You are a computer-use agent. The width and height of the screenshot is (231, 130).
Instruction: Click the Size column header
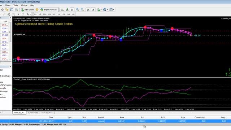(x=84, y=117)
